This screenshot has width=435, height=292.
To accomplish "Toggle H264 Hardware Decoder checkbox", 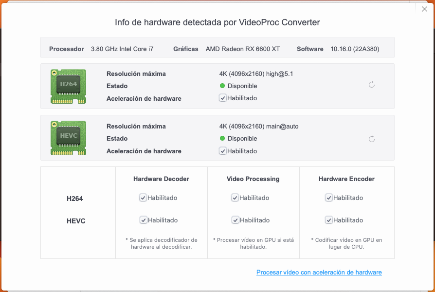I will (143, 198).
